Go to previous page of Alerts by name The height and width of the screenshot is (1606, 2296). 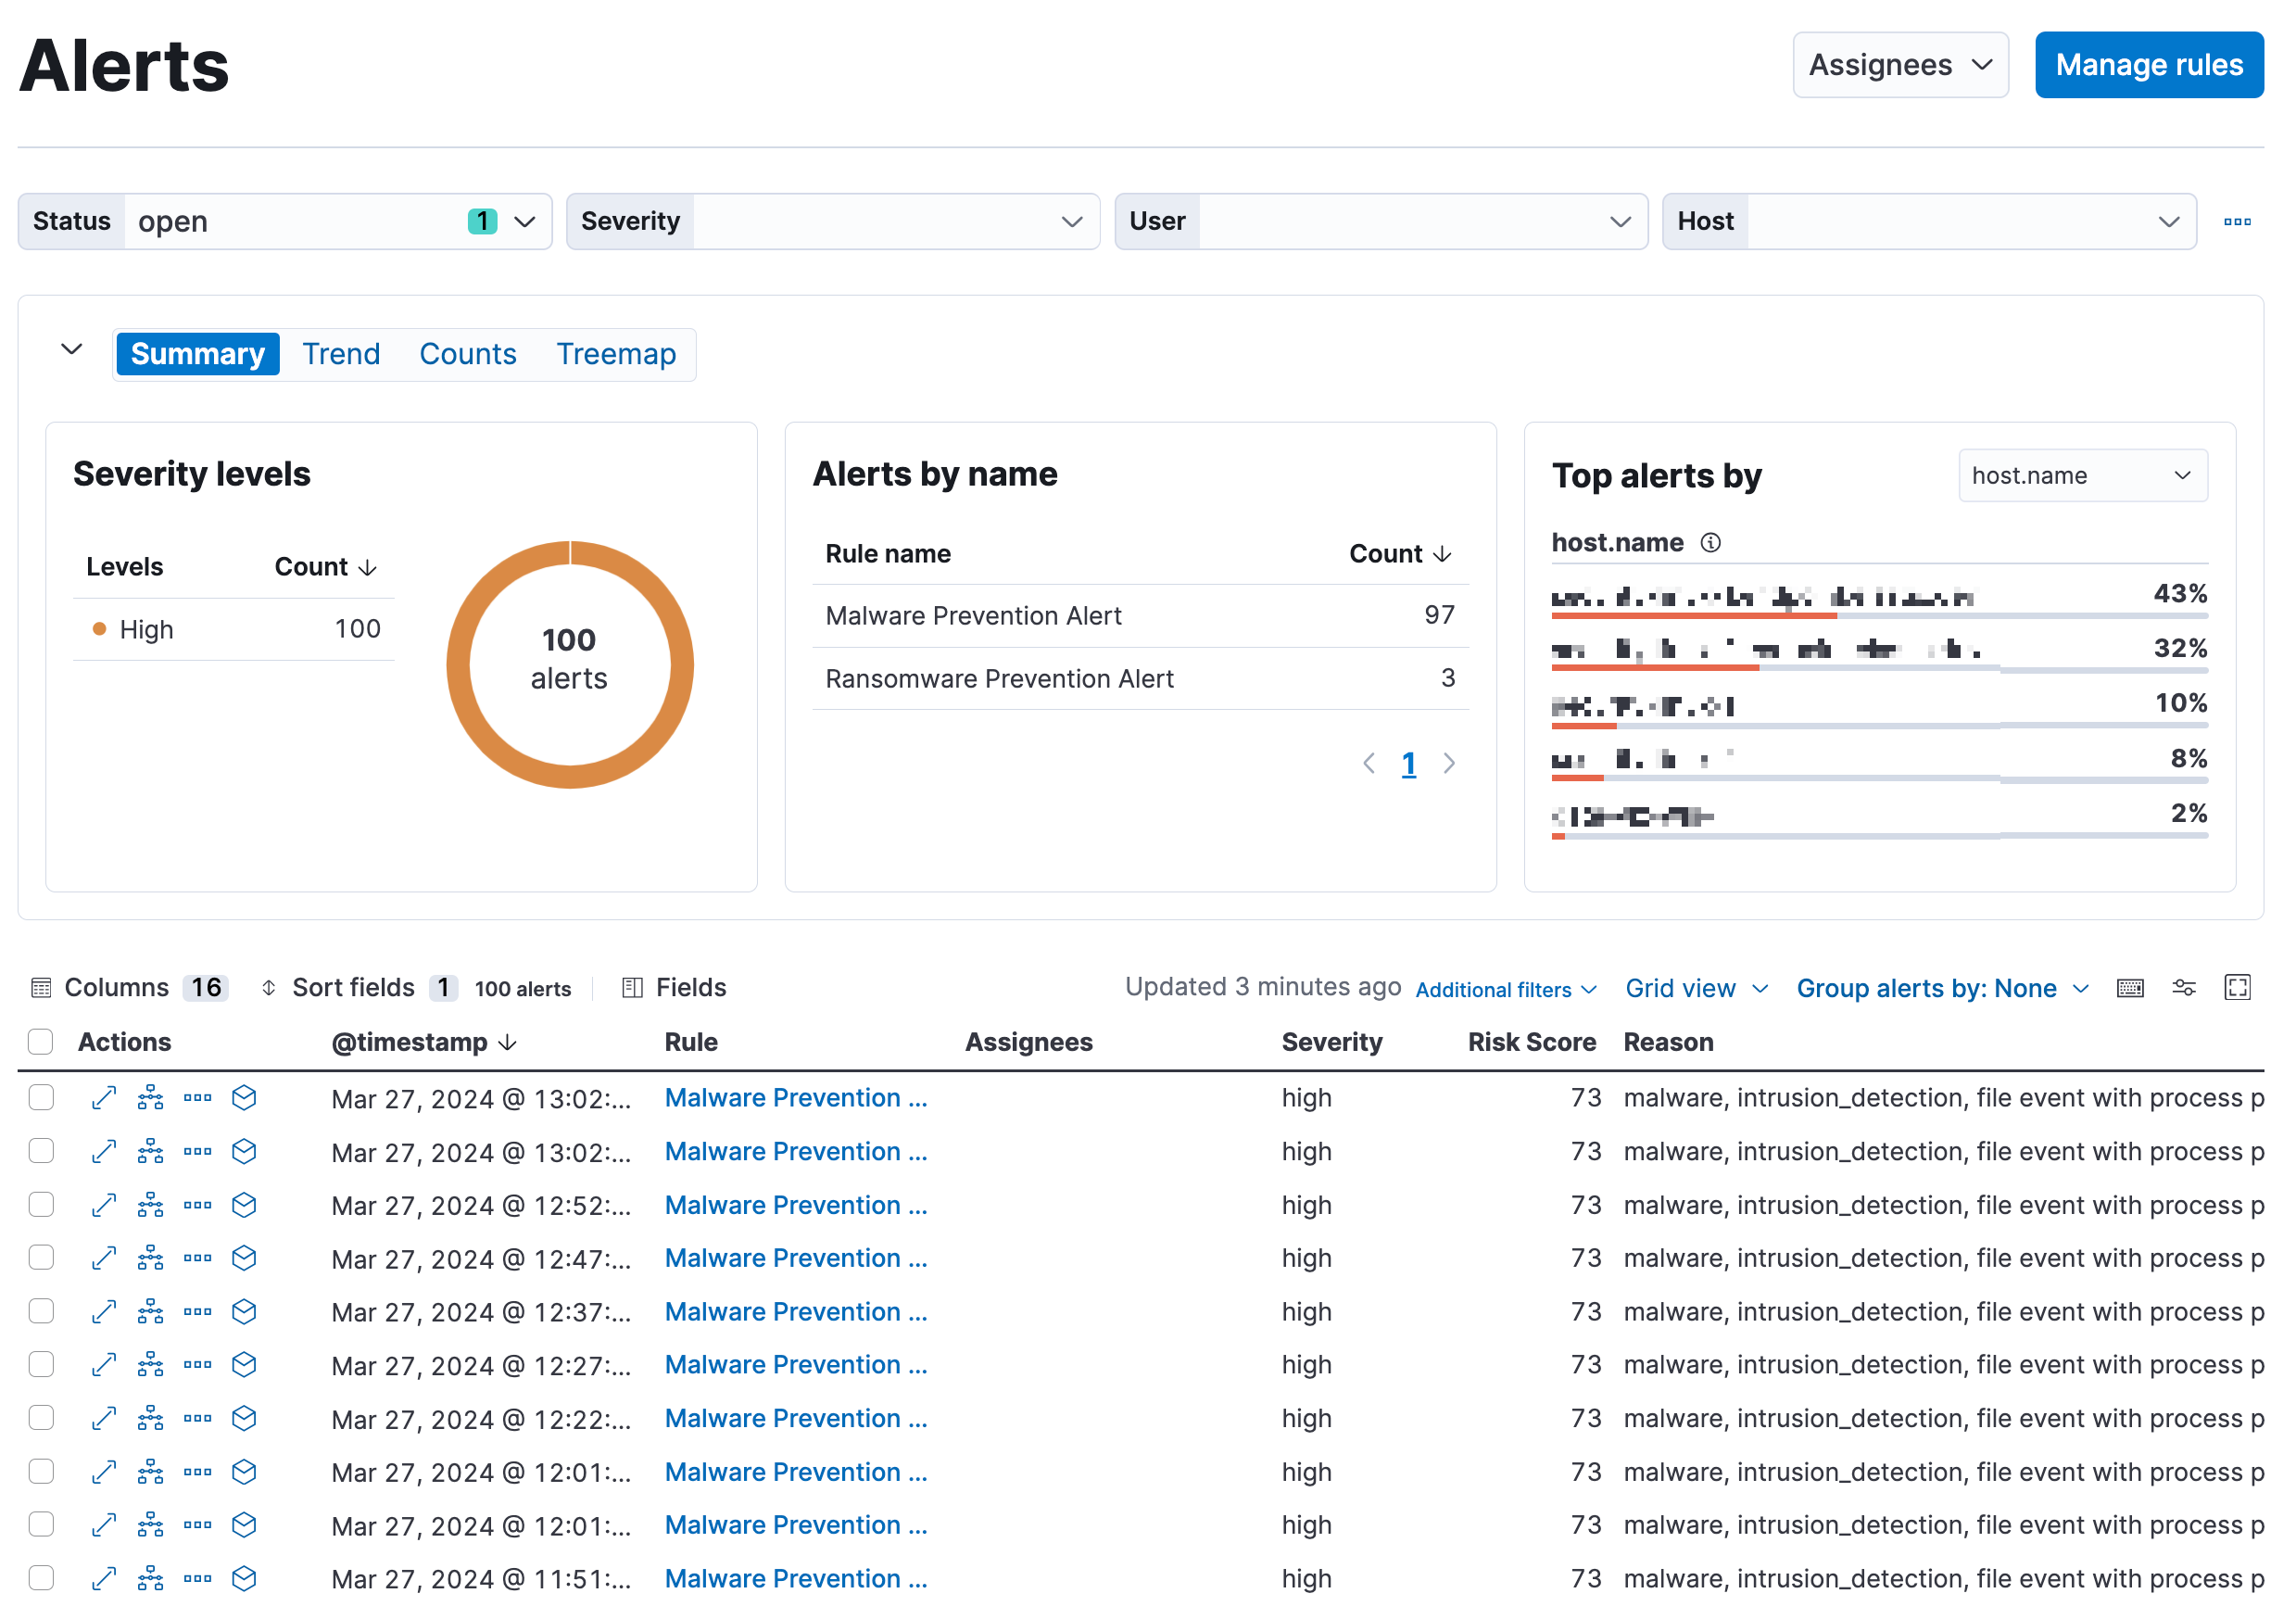click(x=1369, y=764)
